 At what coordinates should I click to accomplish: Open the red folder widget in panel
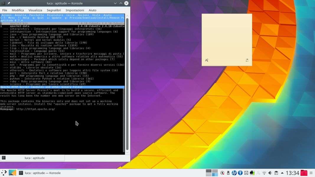point(304,173)
